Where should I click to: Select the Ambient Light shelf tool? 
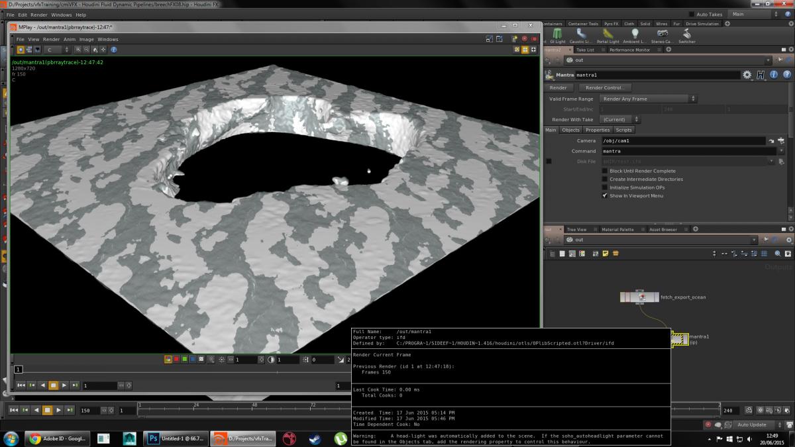635,36
